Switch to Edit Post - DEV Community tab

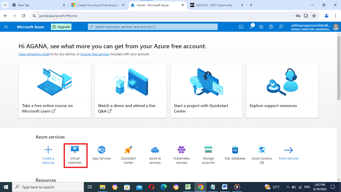pyautogui.click(x=217, y=5)
